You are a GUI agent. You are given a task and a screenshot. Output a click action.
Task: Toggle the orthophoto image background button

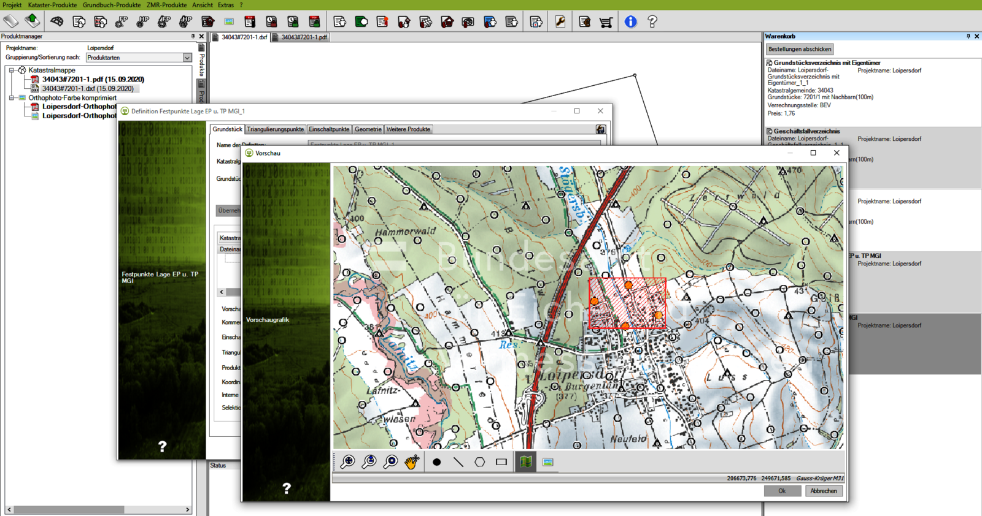coord(547,462)
